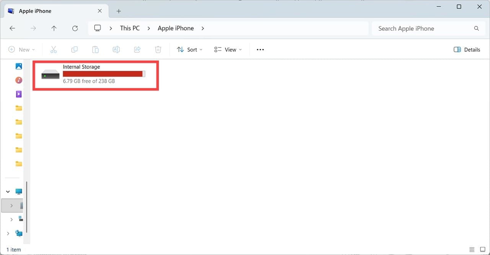Collapse the This PC tree node

click(x=8, y=191)
